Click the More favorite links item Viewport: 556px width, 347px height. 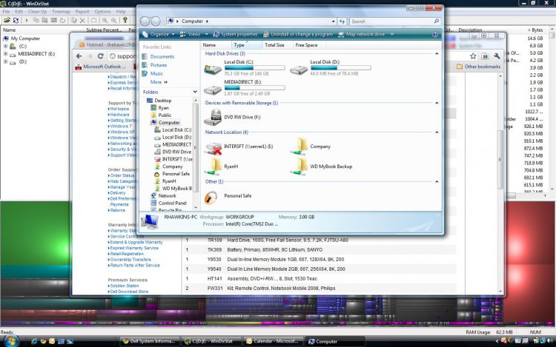(158, 82)
